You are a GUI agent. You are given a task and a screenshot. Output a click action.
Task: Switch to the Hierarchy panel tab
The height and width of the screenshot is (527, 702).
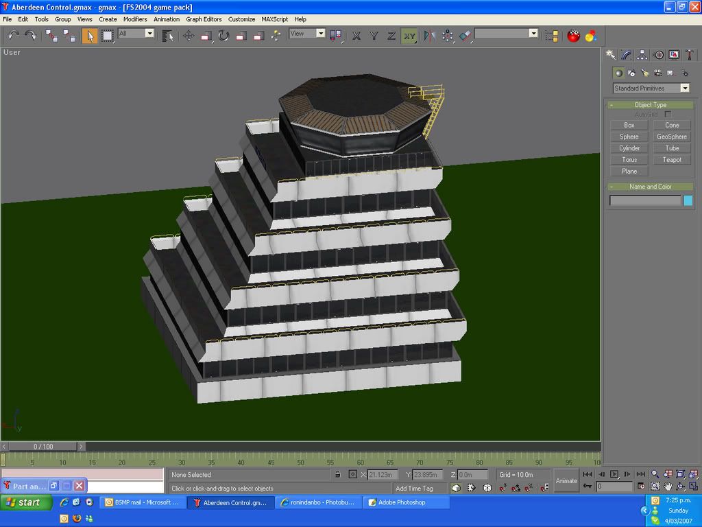642,55
